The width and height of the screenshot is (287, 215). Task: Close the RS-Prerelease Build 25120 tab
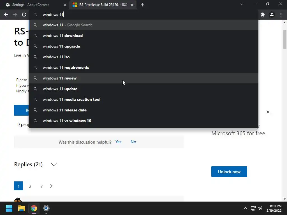point(132,5)
